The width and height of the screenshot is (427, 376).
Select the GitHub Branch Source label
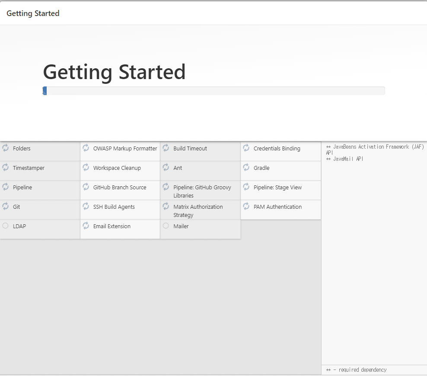(120, 187)
